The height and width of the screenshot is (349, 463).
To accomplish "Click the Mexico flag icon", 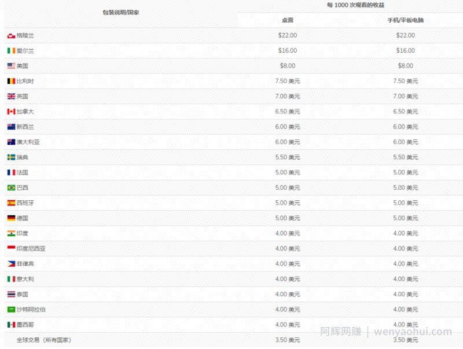I will click(x=11, y=325).
